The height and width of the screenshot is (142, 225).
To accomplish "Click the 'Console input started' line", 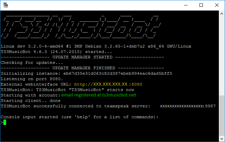I will coord(80,117).
